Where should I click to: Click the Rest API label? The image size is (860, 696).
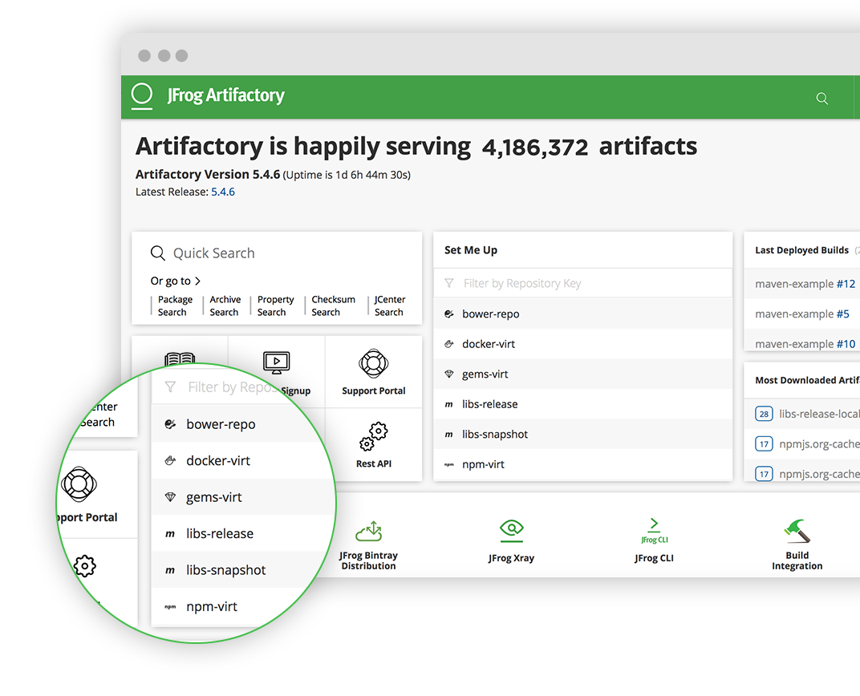(374, 463)
